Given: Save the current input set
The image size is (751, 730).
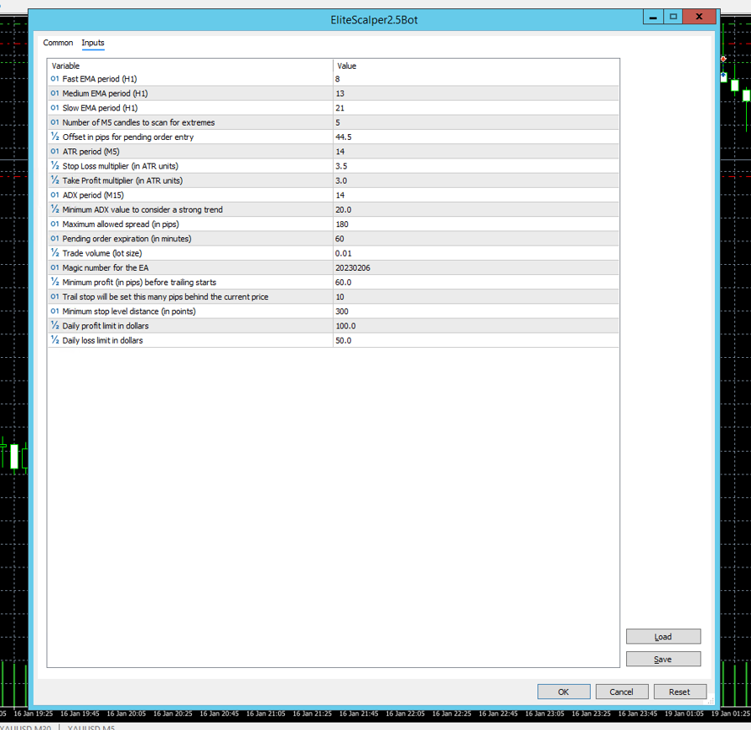Looking at the screenshot, I should click(663, 659).
